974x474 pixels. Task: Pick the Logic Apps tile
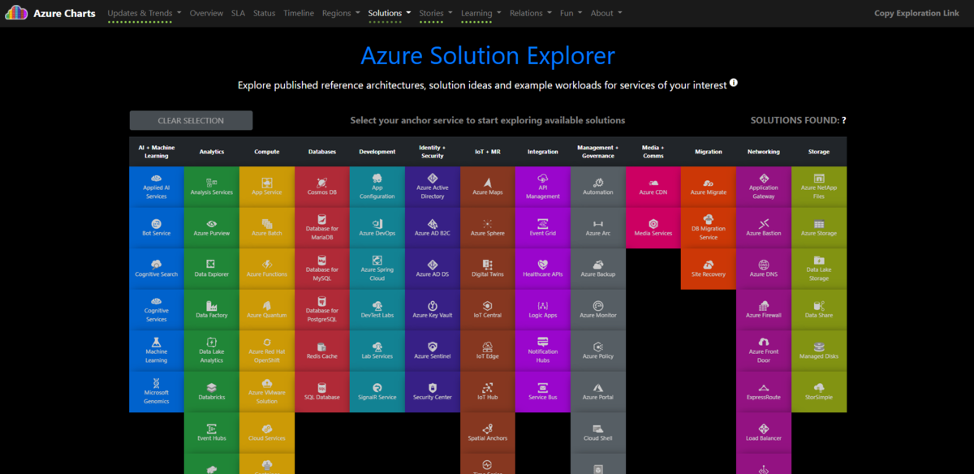point(543,309)
